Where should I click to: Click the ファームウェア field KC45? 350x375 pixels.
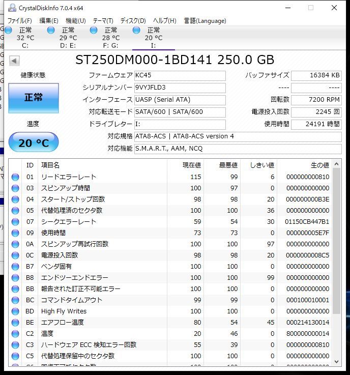(x=180, y=76)
